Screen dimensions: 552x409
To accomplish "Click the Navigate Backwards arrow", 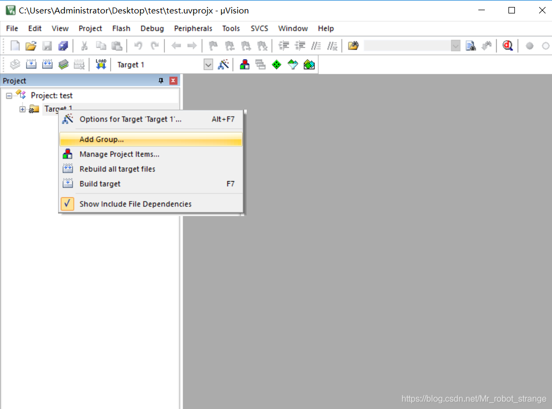I will tap(176, 46).
